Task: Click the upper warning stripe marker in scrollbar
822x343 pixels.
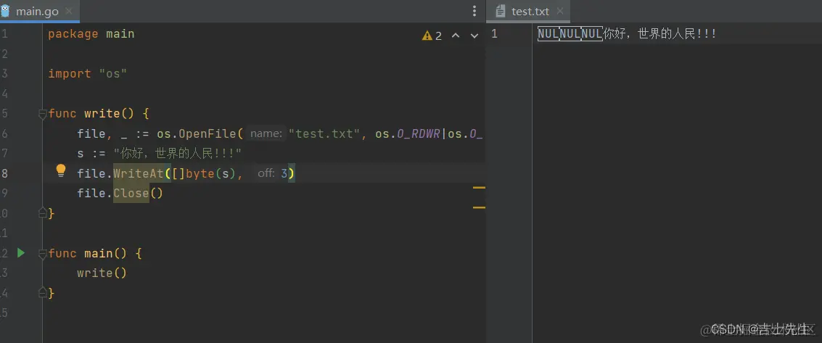Action: point(479,187)
